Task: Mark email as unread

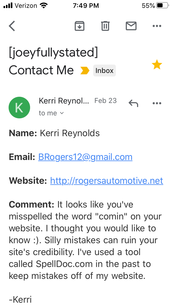Action: (131, 26)
